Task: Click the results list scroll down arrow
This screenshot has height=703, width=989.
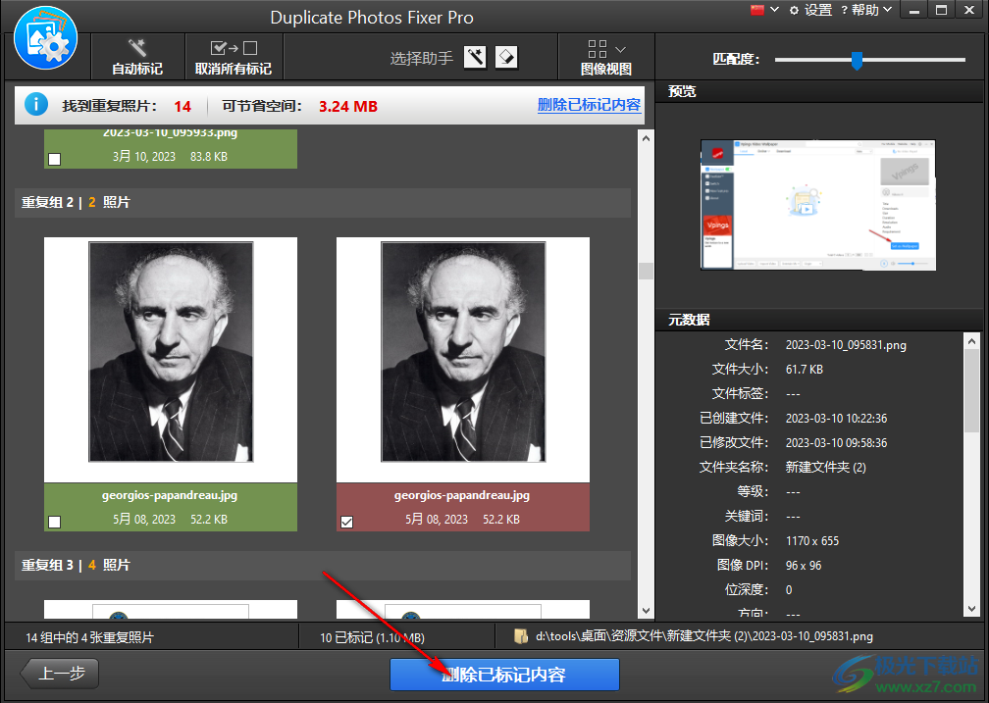Action: pyautogui.click(x=646, y=610)
